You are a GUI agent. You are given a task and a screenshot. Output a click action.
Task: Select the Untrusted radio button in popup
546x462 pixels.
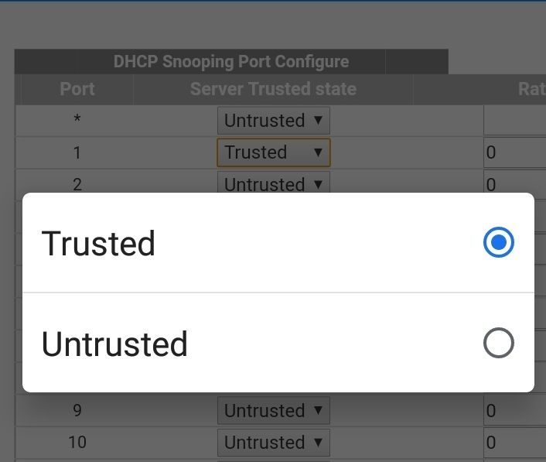pyautogui.click(x=498, y=344)
